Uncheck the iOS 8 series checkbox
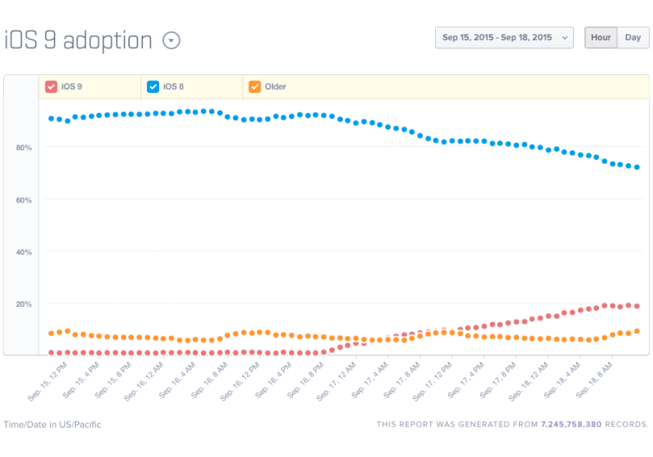Screen dimensions: 653x457 [x=153, y=87]
